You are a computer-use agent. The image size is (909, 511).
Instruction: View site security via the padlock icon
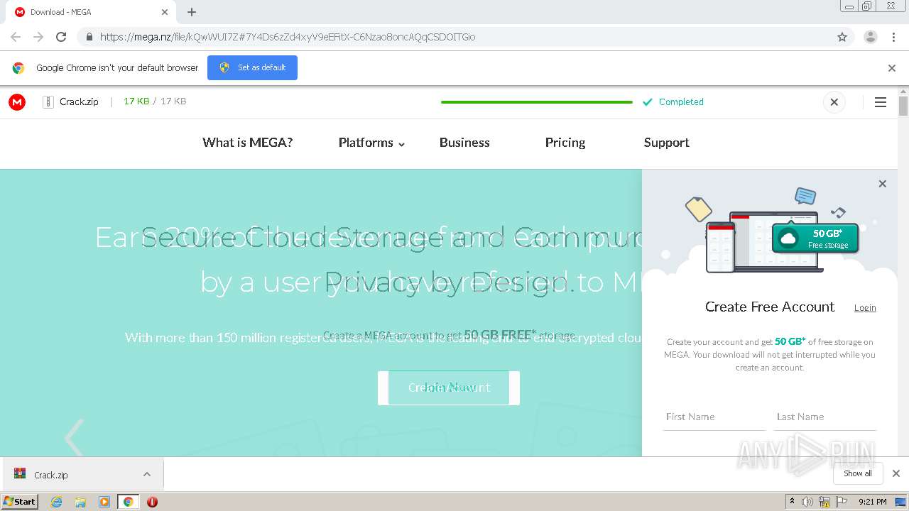tap(89, 37)
